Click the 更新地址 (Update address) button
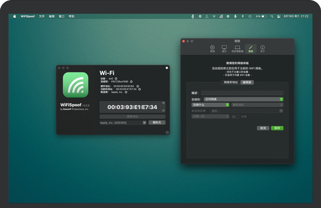 click(132, 116)
